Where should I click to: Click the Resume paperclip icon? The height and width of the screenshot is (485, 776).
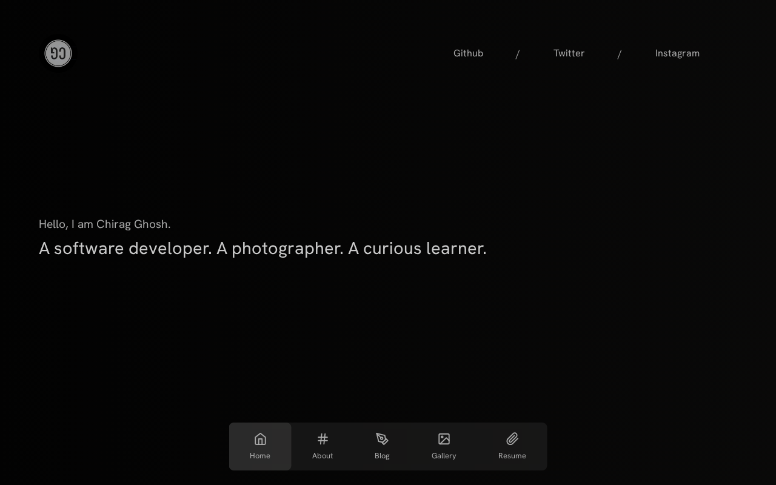(x=512, y=439)
